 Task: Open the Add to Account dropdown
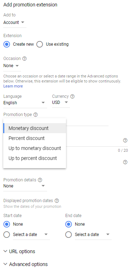click(x=15, y=22)
